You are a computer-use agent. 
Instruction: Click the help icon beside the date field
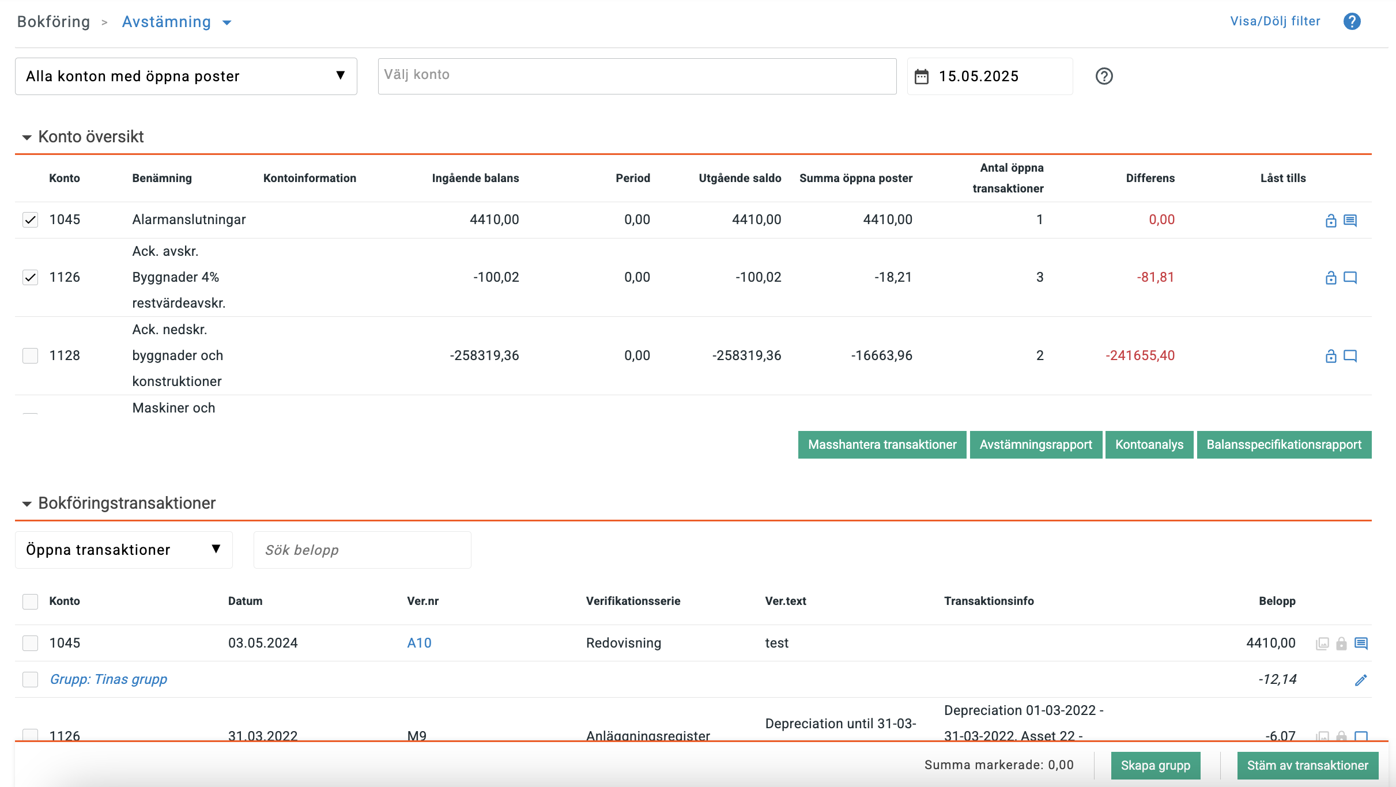1104,76
